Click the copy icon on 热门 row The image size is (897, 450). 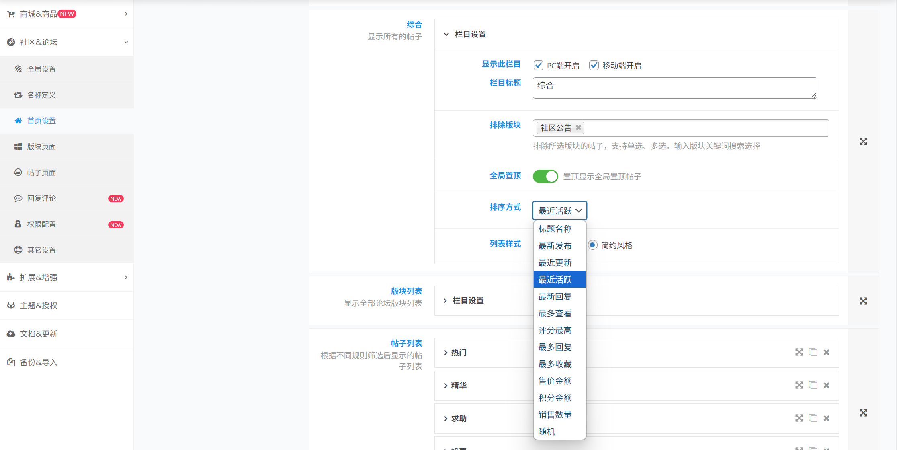click(x=813, y=352)
